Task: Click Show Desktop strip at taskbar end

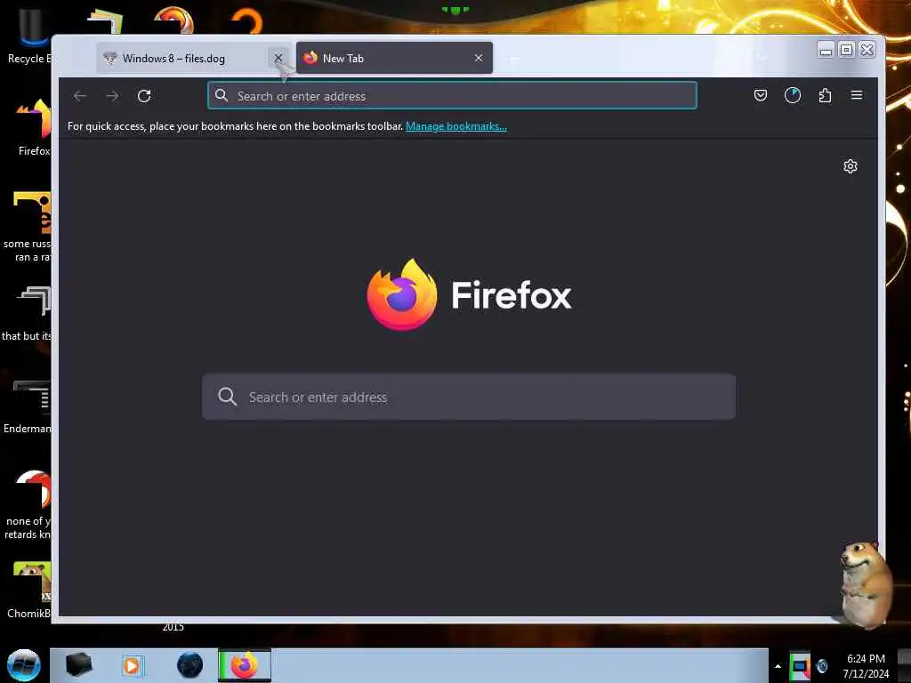Action: point(904,665)
